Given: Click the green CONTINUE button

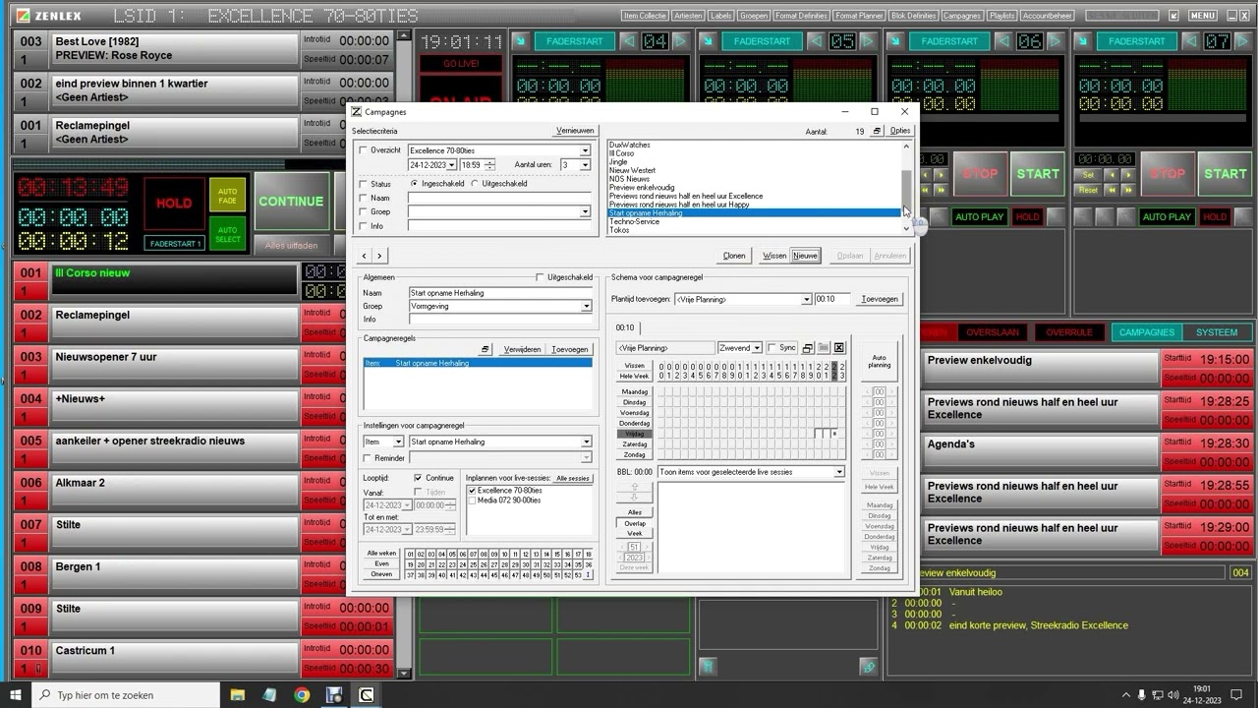Looking at the screenshot, I should (x=291, y=202).
